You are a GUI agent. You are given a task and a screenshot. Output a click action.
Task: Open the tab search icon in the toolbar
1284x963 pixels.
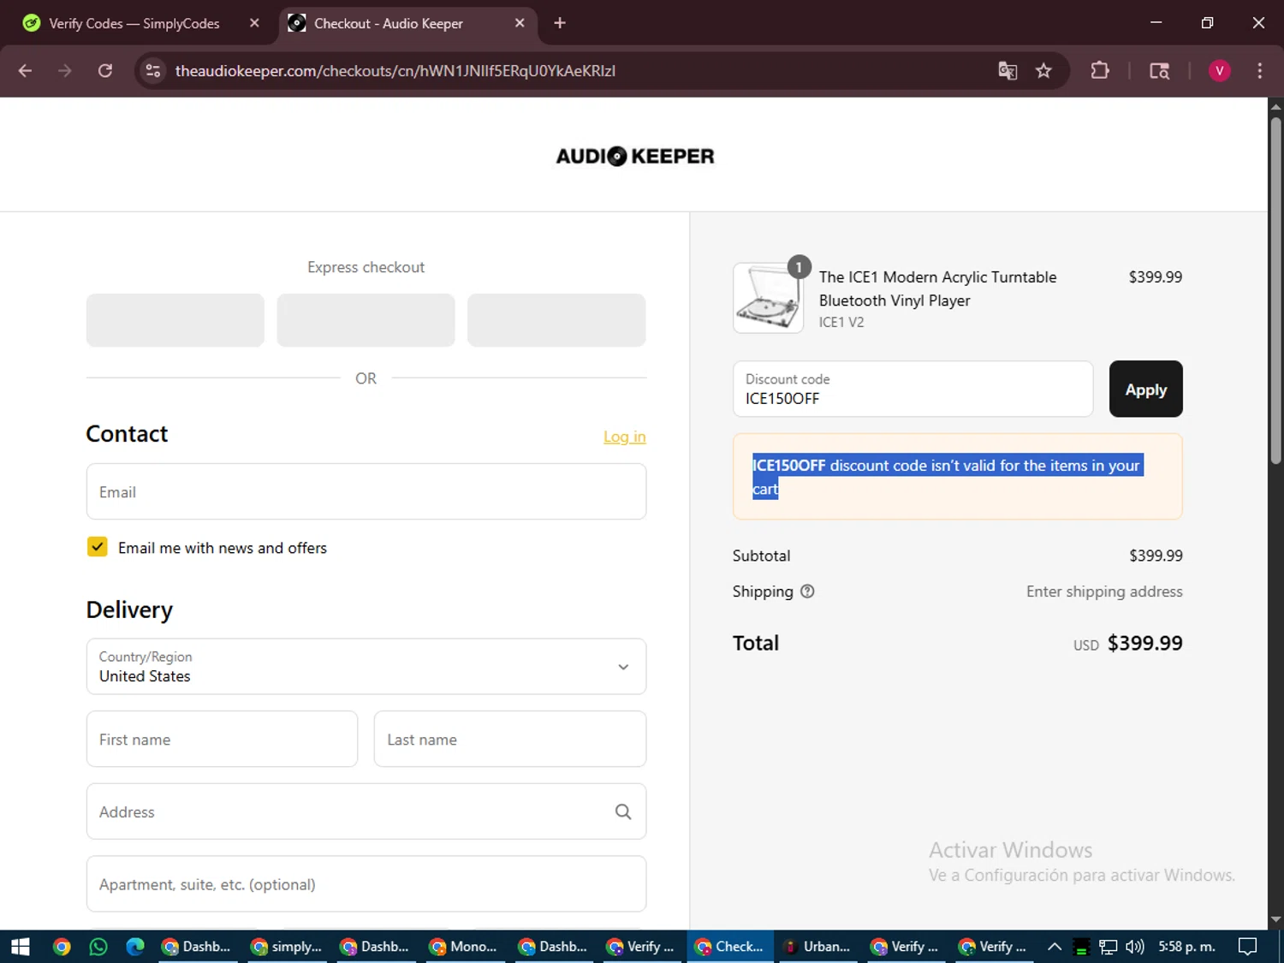[x=1159, y=71]
